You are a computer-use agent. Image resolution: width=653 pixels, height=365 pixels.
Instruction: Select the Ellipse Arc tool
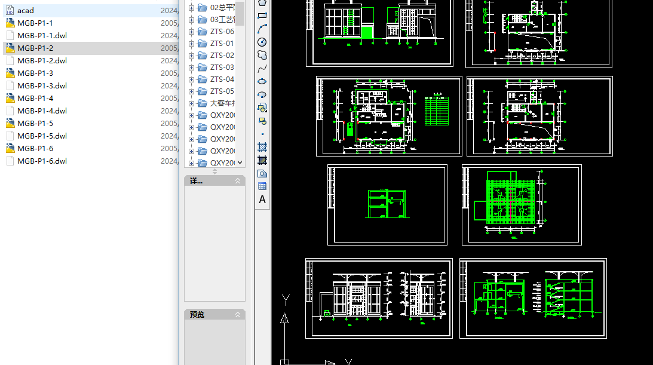point(262,95)
